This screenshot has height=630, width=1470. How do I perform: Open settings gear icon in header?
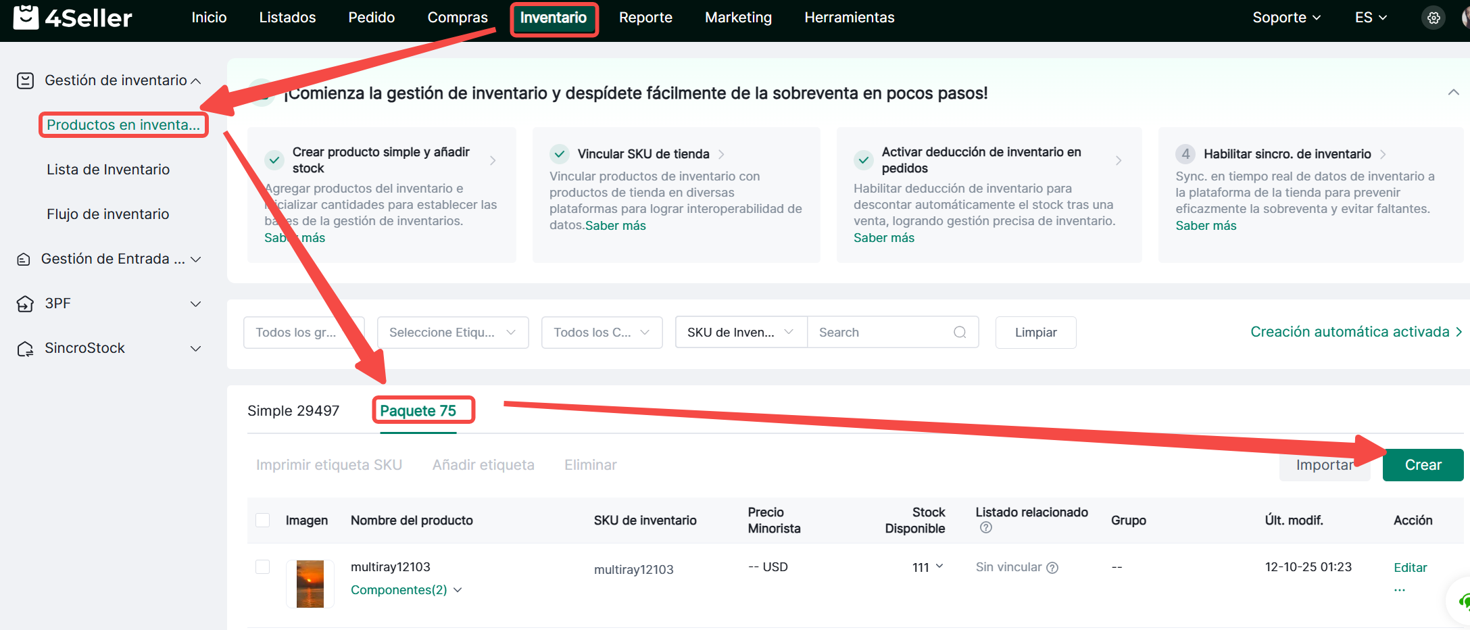(x=1433, y=18)
